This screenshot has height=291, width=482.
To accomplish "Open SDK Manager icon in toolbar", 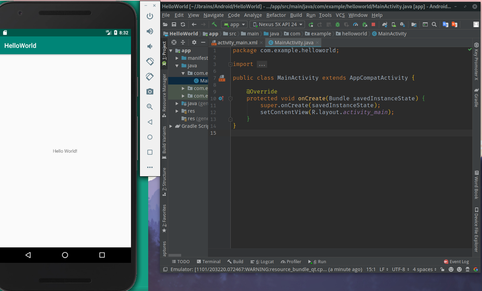I will pos(402,24).
